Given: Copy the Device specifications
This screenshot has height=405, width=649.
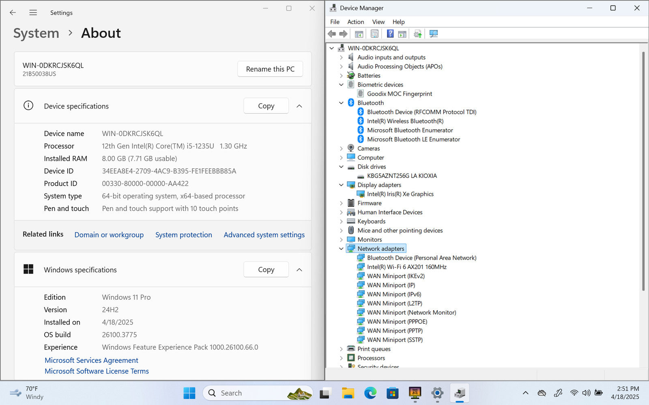Looking at the screenshot, I should click(266, 106).
